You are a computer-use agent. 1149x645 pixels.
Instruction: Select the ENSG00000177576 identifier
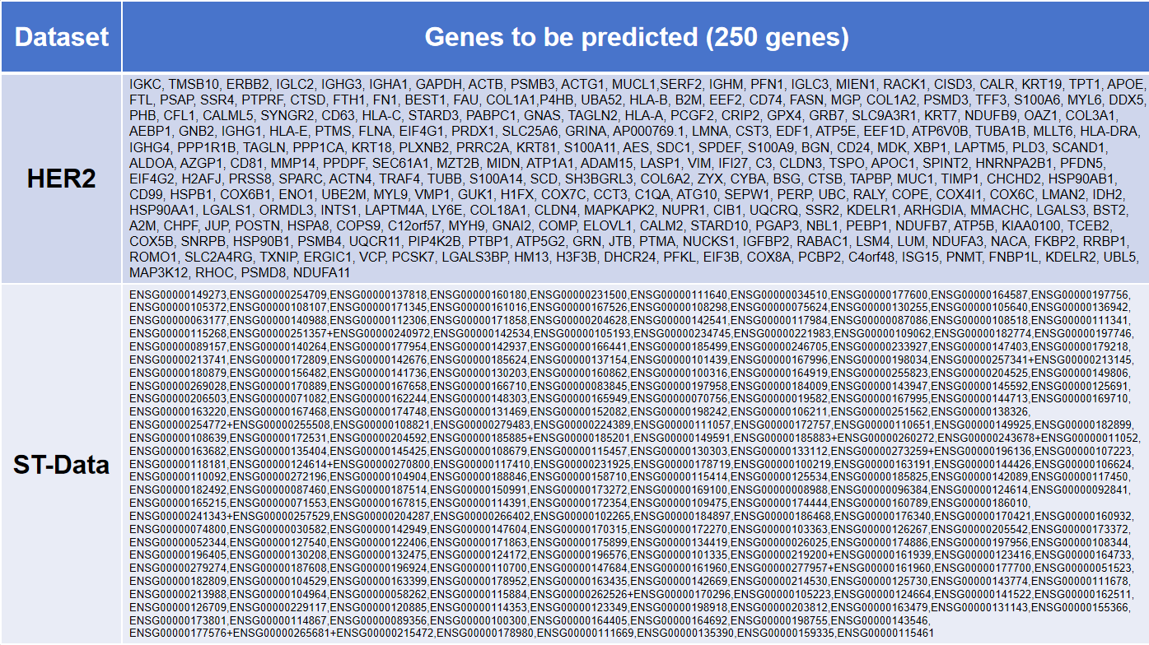click(x=178, y=633)
